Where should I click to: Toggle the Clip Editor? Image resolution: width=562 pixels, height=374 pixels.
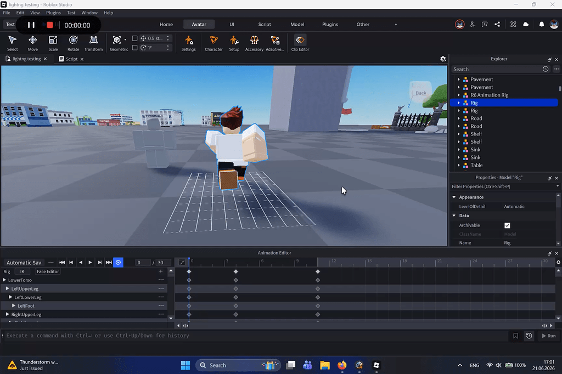(x=300, y=43)
